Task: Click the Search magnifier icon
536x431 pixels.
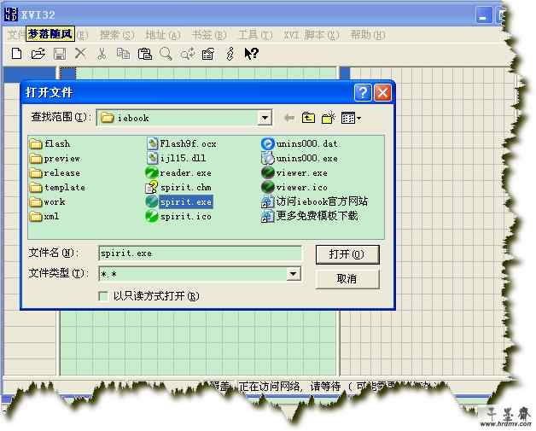Action: pos(166,54)
